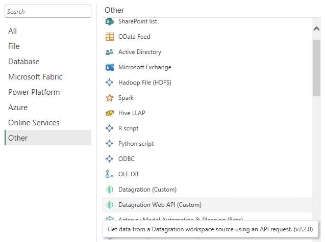This screenshot has height=242, width=325.
Task: Choose the Spark entry
Action: point(126,98)
